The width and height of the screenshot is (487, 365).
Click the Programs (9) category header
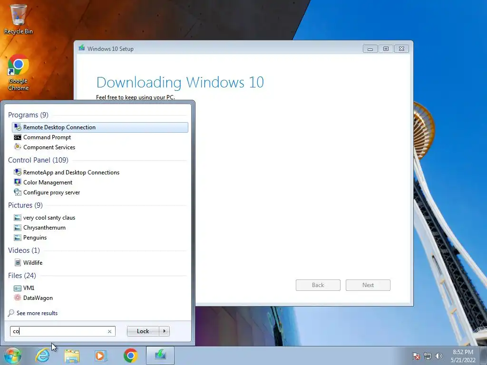[x=28, y=115]
